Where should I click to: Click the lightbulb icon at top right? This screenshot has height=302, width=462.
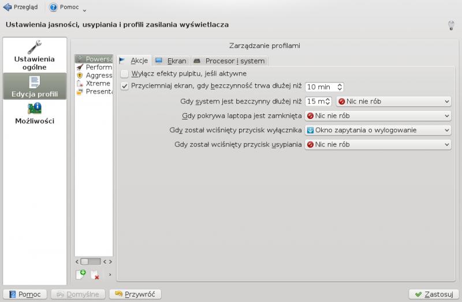point(451,25)
